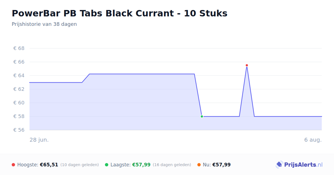Click the green Laagste price €57,99
This screenshot has width=334, height=175.
[141, 165]
